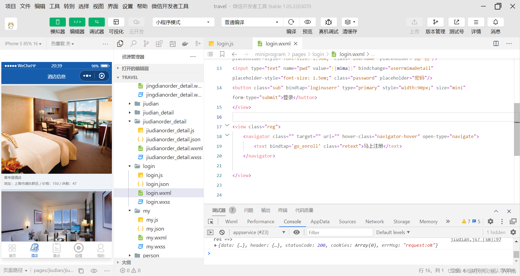Switch to the 问题 panel tab
The height and width of the screenshot is (276, 520).
(248, 210)
